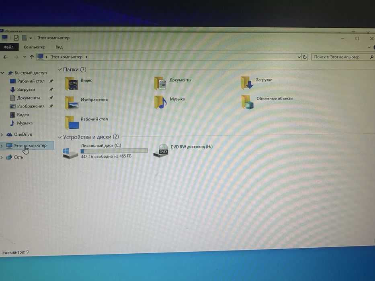Viewport: 375px width, 281px height.
Task: Collapse the Устройства и диски (2) group
Action: point(59,137)
